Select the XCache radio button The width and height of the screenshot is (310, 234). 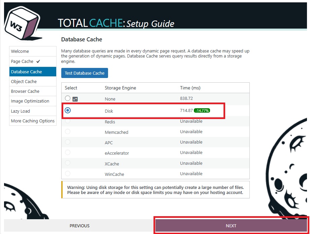tap(68, 163)
